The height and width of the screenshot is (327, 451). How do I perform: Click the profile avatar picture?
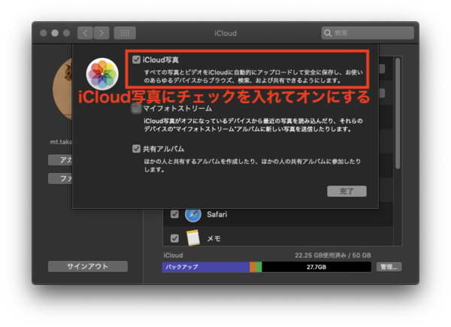tap(62, 89)
